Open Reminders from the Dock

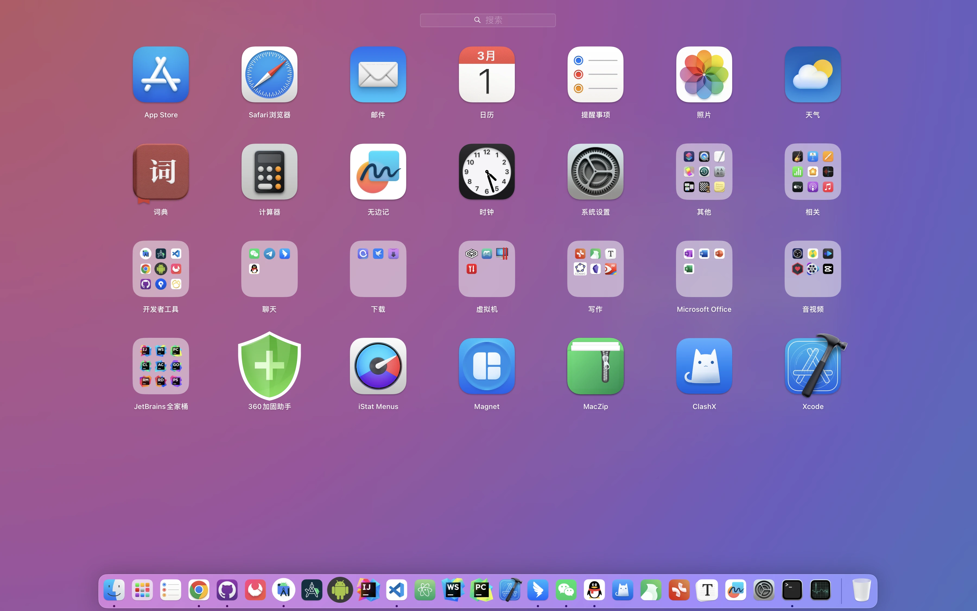coord(170,590)
